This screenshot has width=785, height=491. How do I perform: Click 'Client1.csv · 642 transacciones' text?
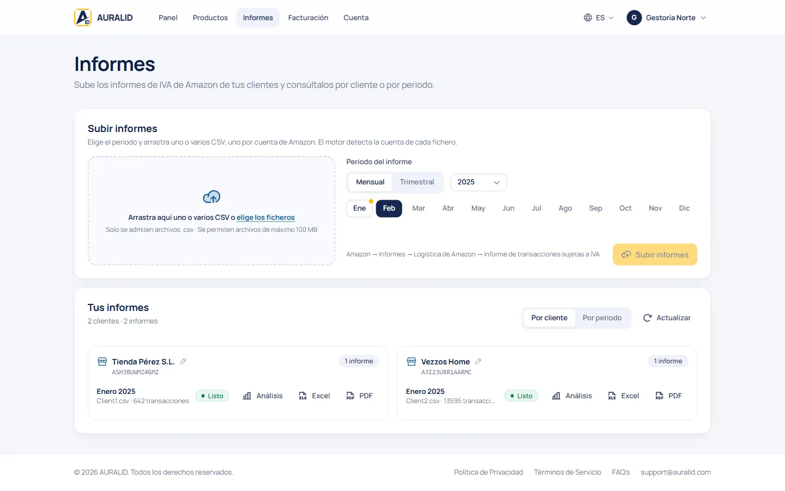tap(143, 401)
